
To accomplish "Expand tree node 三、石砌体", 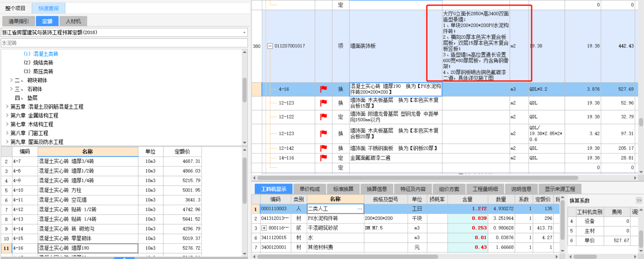I will [11, 89].
